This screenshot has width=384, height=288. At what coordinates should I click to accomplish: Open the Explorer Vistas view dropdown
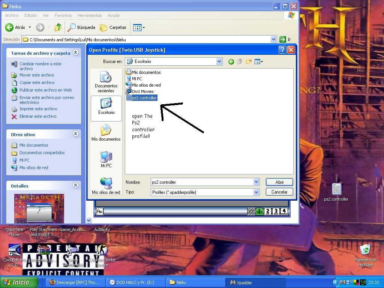pyautogui.click(x=139, y=27)
